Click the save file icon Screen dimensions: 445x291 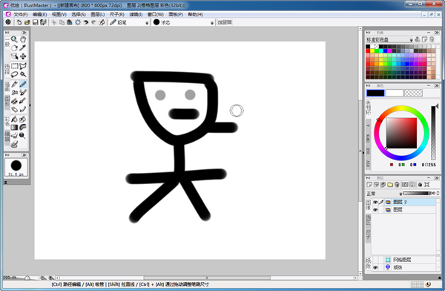tap(35, 22)
